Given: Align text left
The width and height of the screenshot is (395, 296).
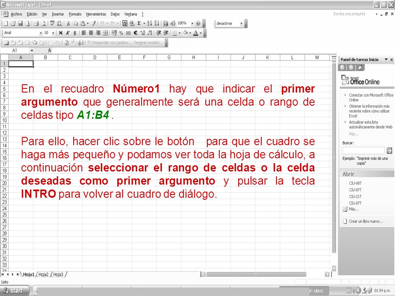Looking at the screenshot, I should coord(84,33).
